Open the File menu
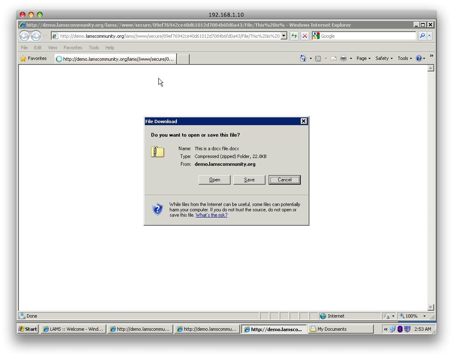Image resolution: width=453 pixels, height=357 pixels. point(24,48)
